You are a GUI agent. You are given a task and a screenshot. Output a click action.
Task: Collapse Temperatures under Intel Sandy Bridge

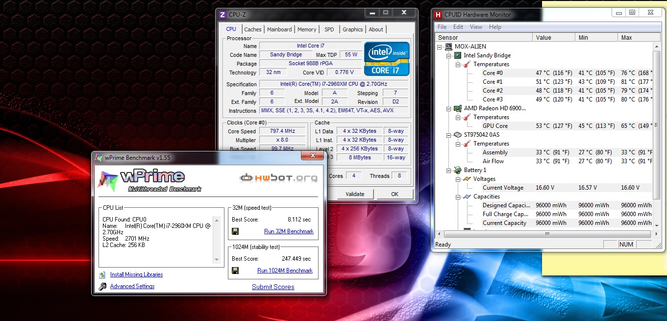[458, 64]
